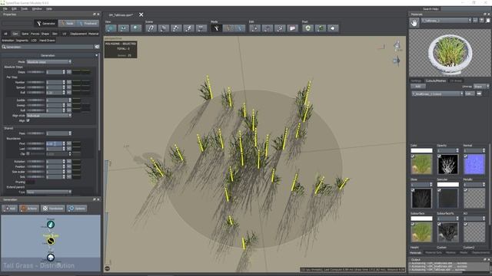Click the delete-material icon in Materials panel header
The image size is (492, 276).
(488, 21)
